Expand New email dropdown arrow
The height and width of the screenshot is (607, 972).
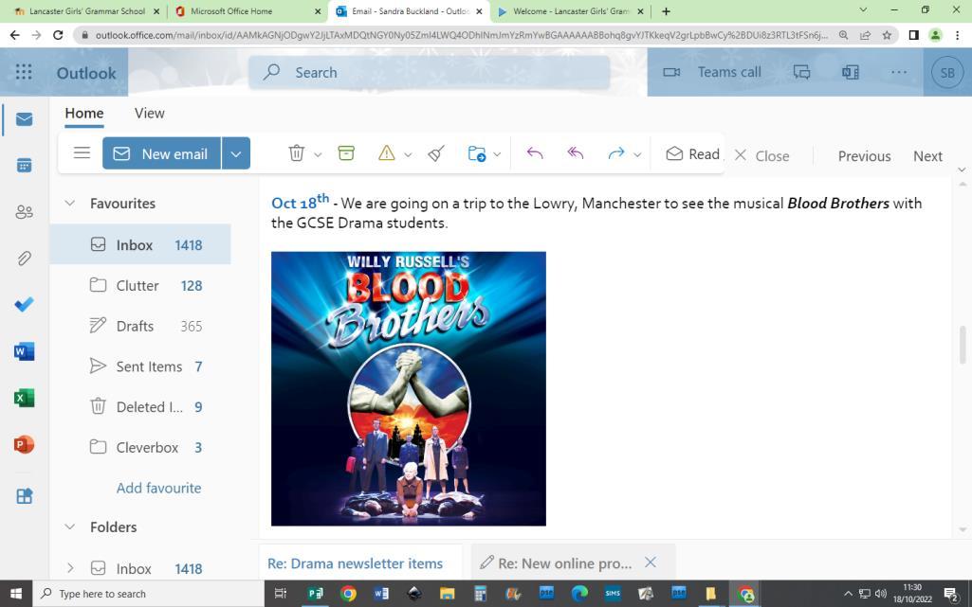(x=236, y=153)
